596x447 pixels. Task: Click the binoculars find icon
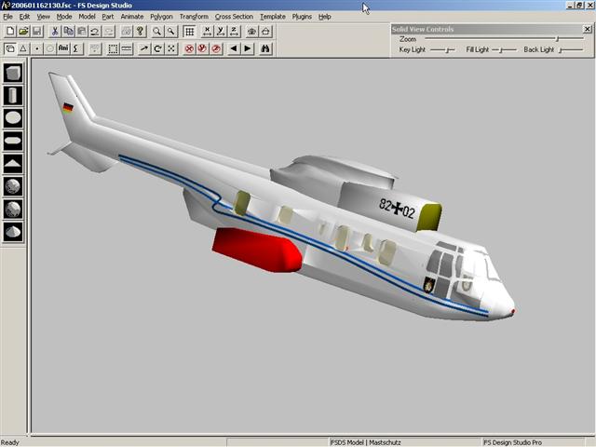click(x=265, y=48)
